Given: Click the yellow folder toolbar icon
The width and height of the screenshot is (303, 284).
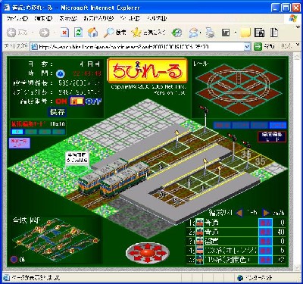Looking at the screenshot, I should 245,33.
